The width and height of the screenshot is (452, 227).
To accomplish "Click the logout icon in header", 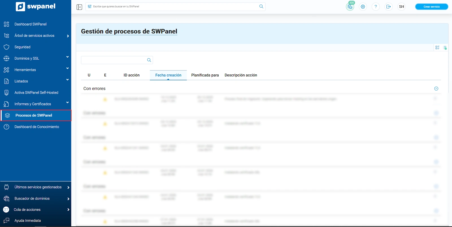I will point(389,7).
